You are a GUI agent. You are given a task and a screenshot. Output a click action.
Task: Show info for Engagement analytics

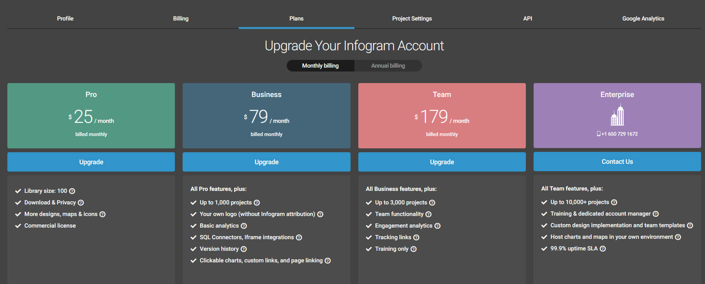pos(438,226)
